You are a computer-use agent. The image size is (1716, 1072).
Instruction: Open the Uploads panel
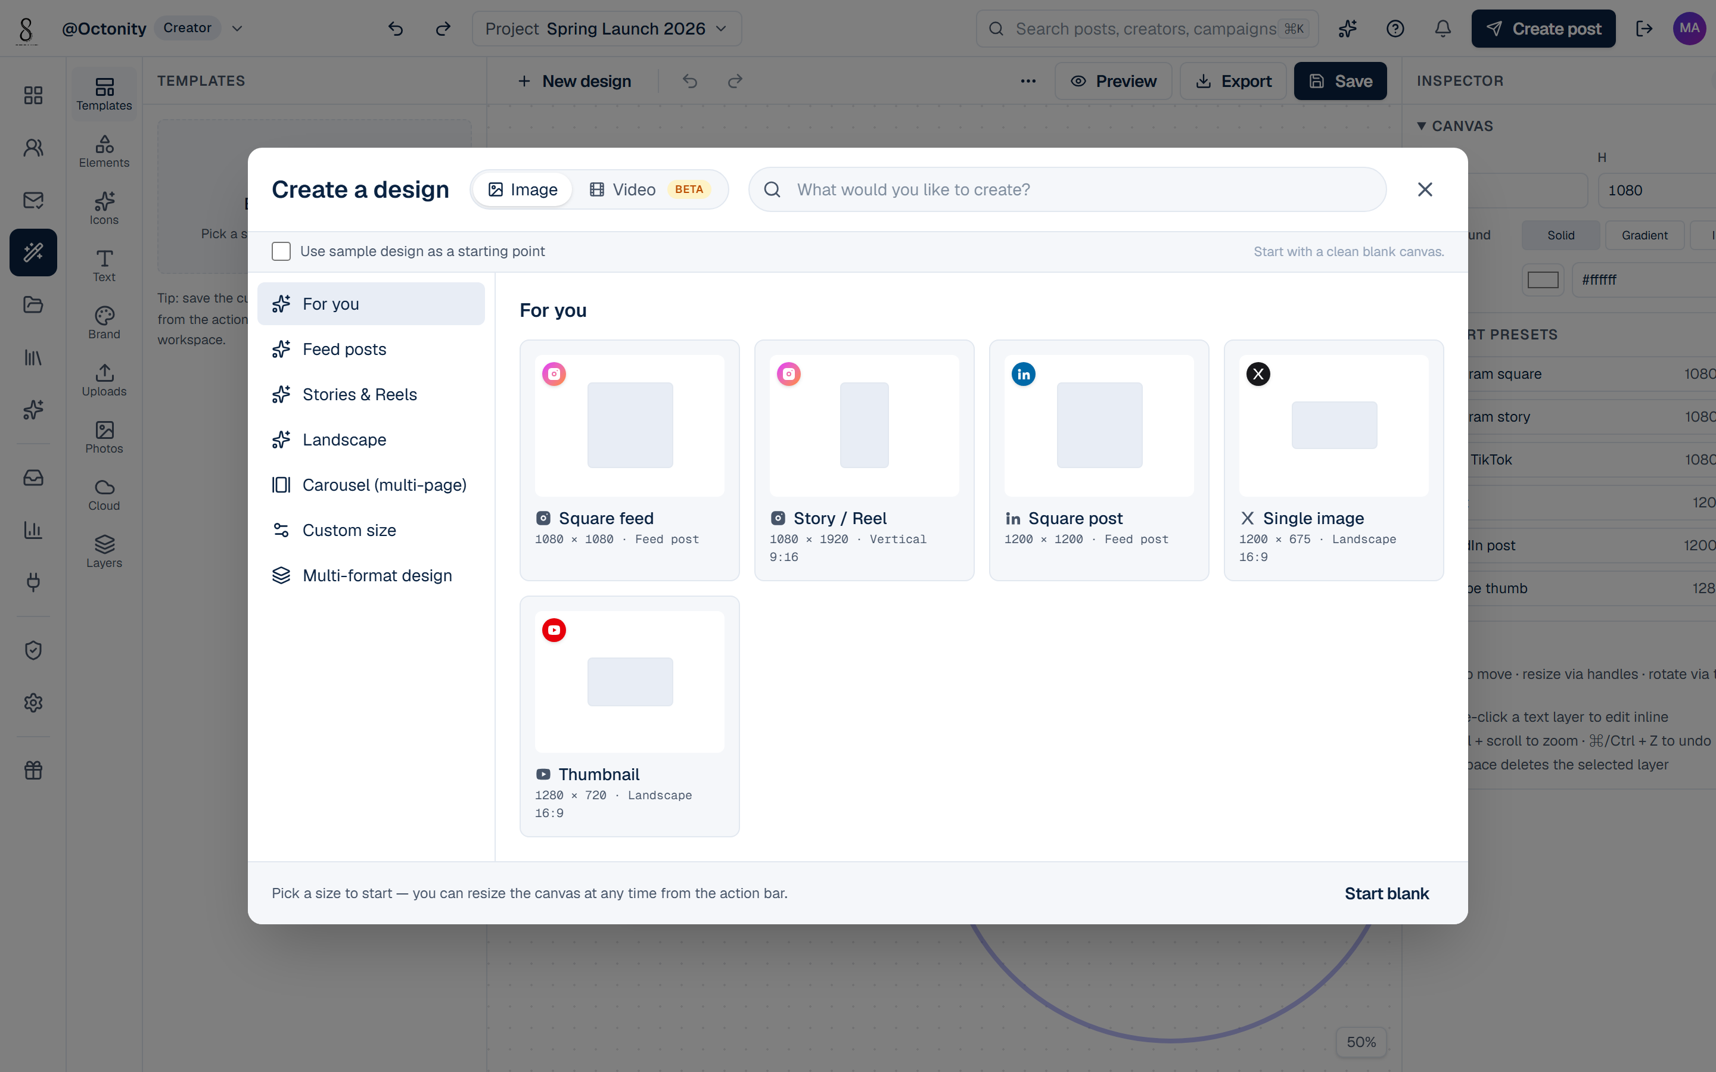point(104,380)
